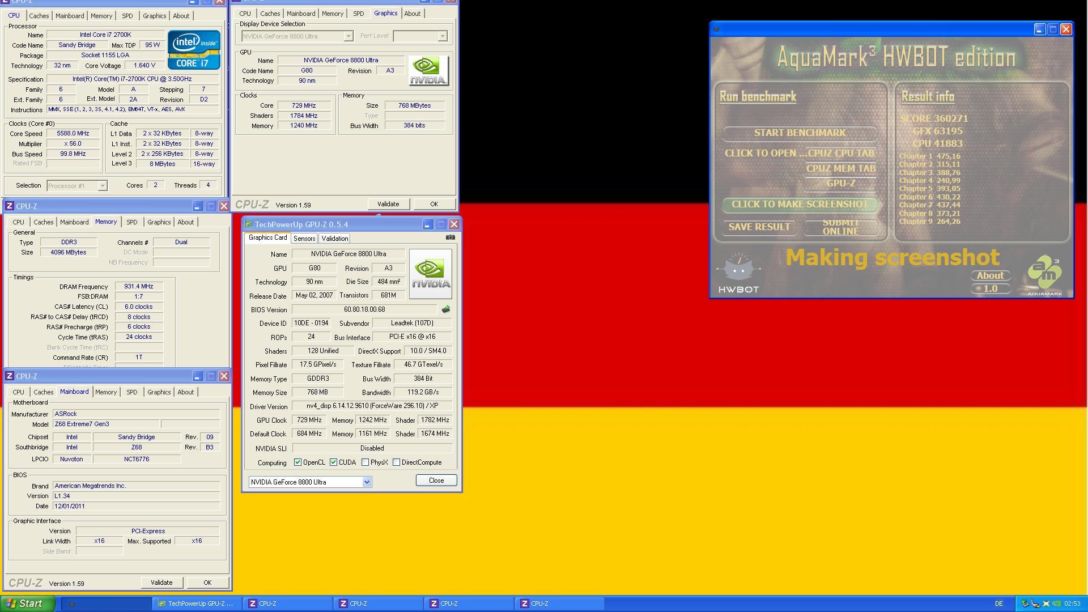1088x612 pixels.
Task: Click the Driver Version field in GPU-Z
Action: (372, 406)
